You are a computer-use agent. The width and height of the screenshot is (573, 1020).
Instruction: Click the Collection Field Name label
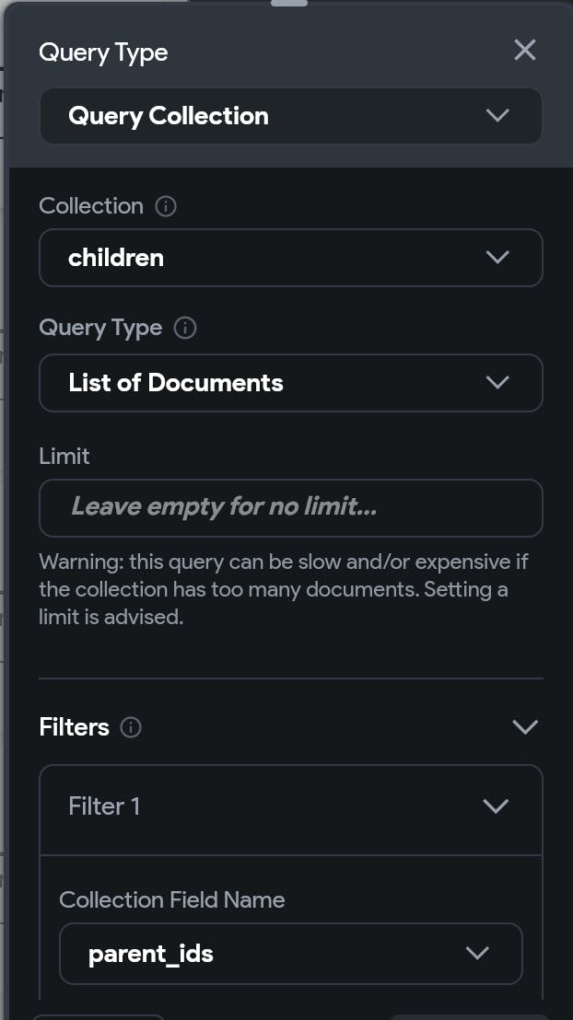point(172,899)
